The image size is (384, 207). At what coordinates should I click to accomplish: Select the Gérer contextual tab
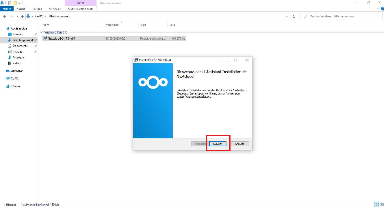81,3
